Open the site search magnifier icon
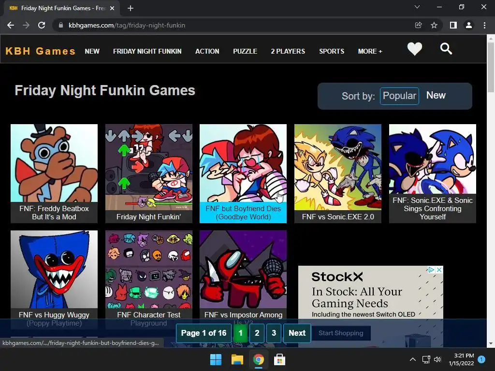This screenshot has height=371, width=495. pos(446,49)
